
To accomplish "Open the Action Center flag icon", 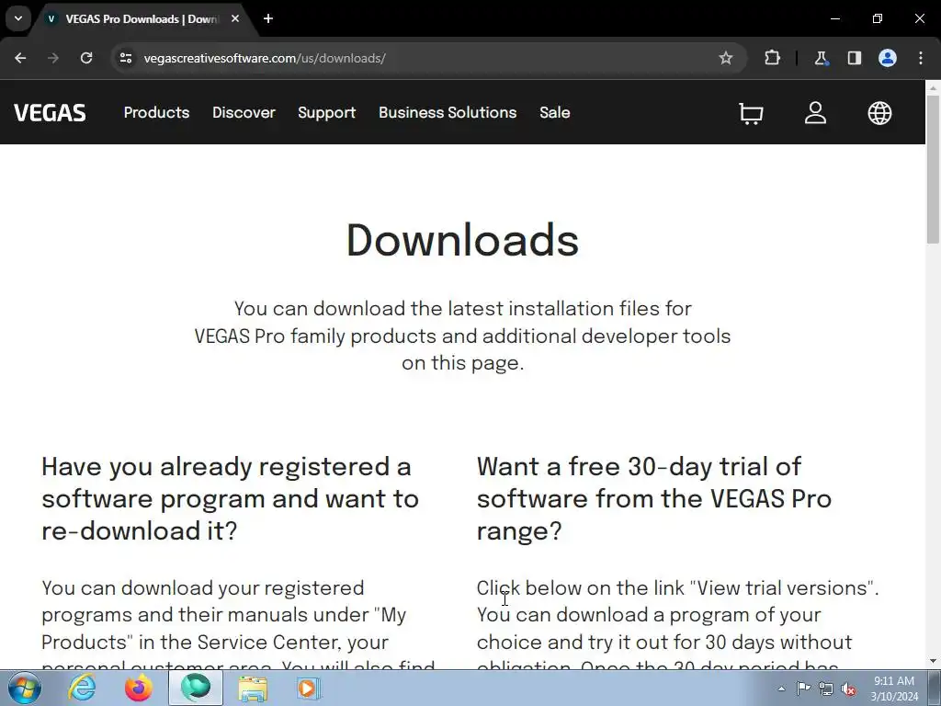I will point(803,689).
